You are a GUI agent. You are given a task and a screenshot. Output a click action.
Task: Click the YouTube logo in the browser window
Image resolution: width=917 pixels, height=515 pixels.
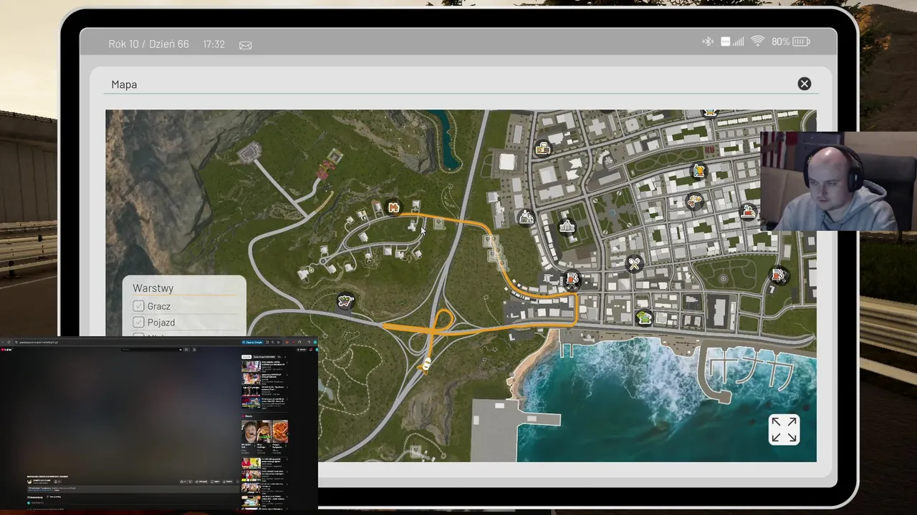coord(6,350)
